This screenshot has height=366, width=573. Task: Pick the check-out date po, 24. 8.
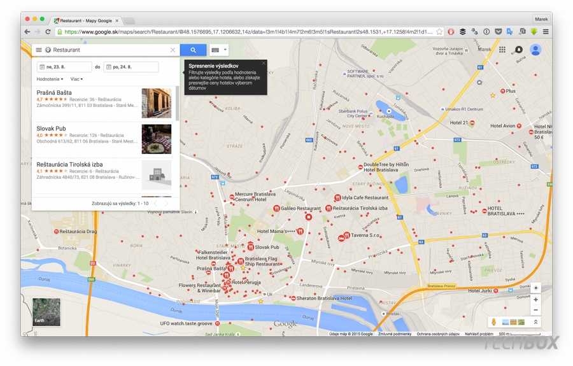coord(131,67)
